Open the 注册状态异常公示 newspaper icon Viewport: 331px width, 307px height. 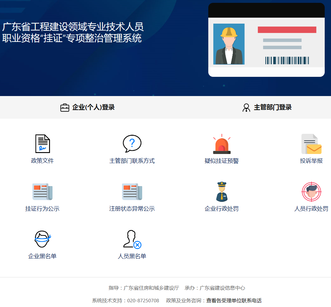click(132, 191)
